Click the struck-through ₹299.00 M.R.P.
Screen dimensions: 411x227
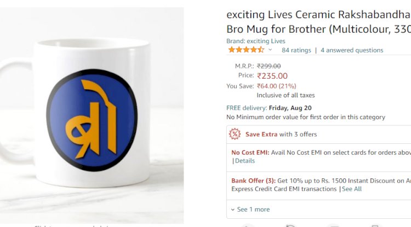[269, 66]
